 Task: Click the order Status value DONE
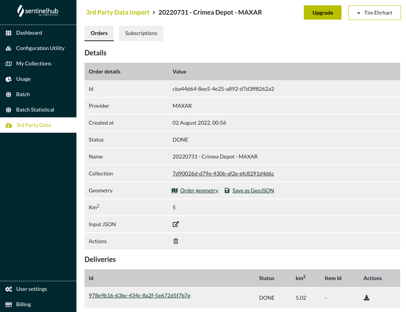pyautogui.click(x=180, y=140)
